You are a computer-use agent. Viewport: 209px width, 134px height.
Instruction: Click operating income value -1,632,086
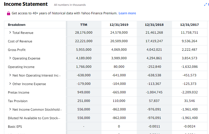point(189,66)
